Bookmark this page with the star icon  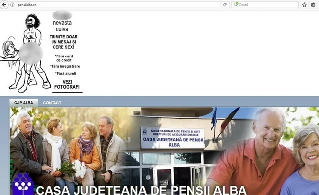[x=304, y=5]
